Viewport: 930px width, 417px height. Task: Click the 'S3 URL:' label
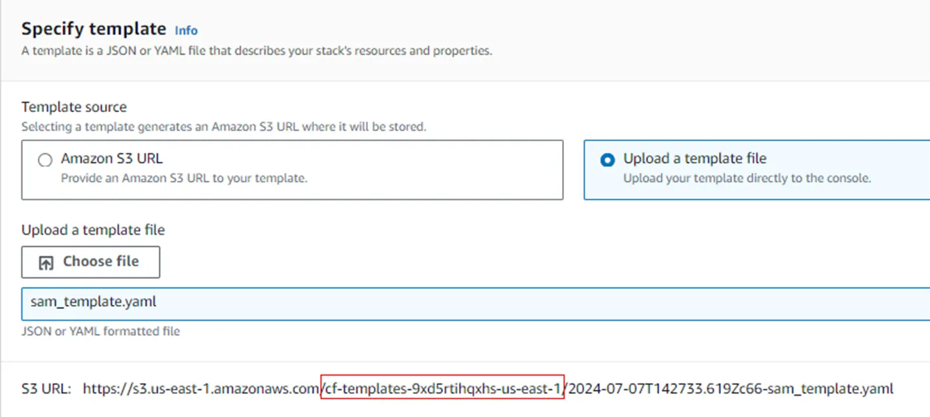click(x=46, y=388)
